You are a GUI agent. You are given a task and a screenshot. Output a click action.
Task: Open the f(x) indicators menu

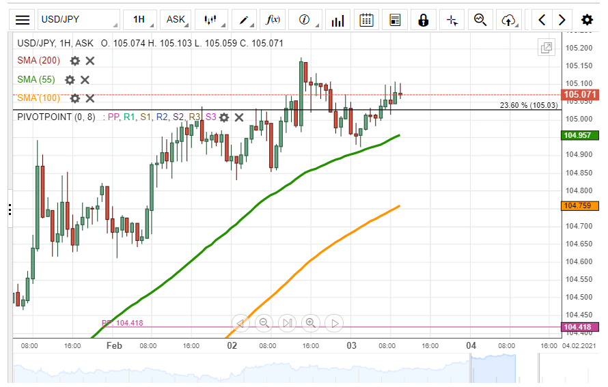pos(273,19)
